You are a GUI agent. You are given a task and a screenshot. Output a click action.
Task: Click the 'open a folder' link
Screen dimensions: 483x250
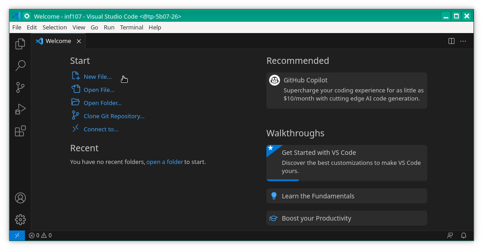[x=165, y=162]
